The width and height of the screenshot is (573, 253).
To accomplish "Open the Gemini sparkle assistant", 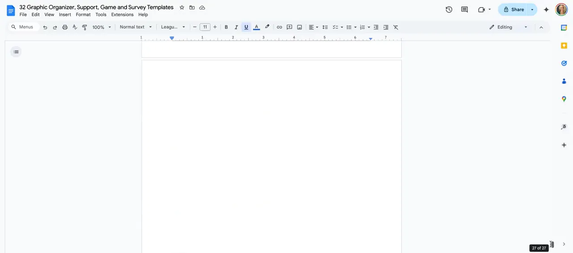I will click(546, 9).
